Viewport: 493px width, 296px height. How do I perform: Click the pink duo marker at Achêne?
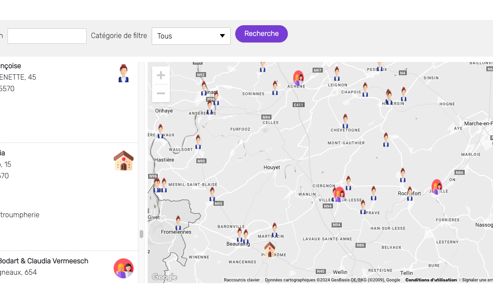[298, 78]
